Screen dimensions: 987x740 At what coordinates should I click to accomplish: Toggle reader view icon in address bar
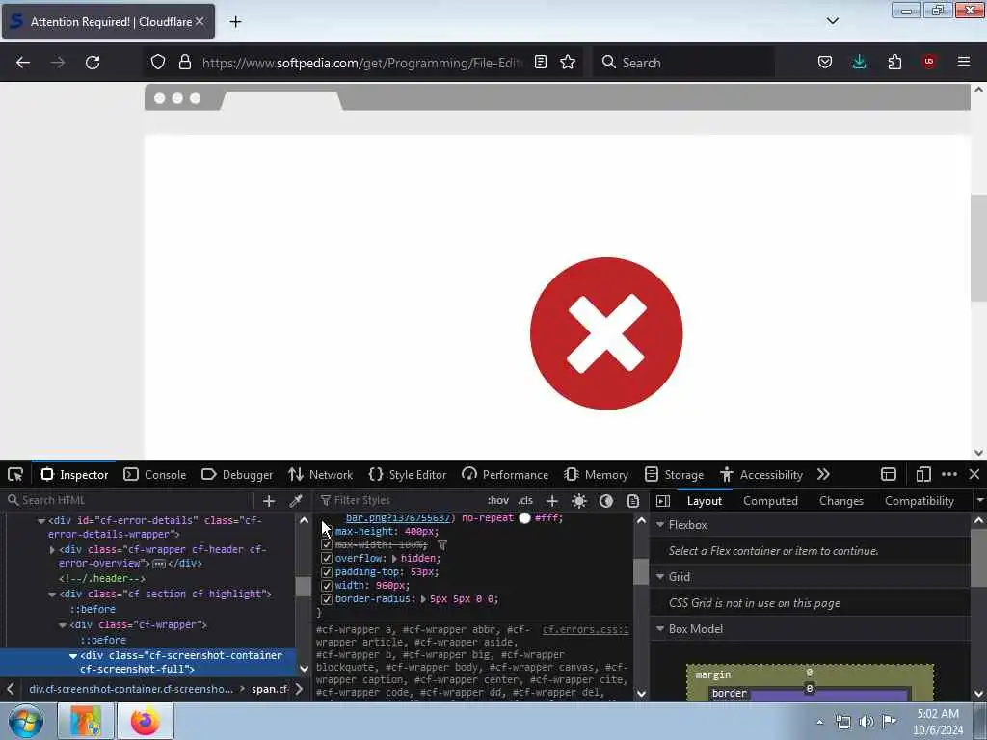coord(540,62)
